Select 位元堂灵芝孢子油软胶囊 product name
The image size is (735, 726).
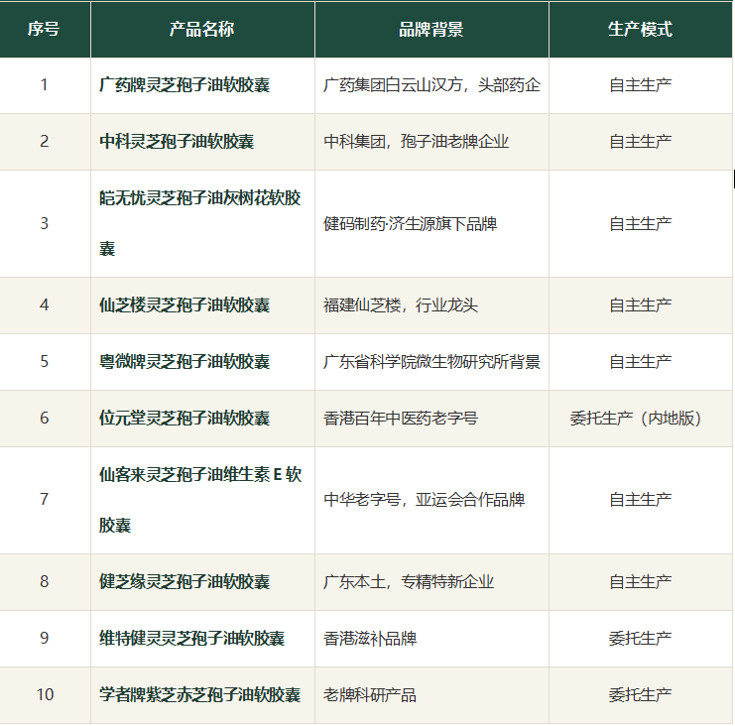coord(184,419)
